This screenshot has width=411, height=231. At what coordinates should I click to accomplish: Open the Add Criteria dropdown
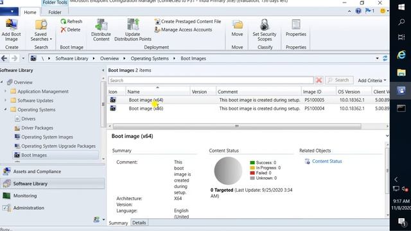(372, 80)
